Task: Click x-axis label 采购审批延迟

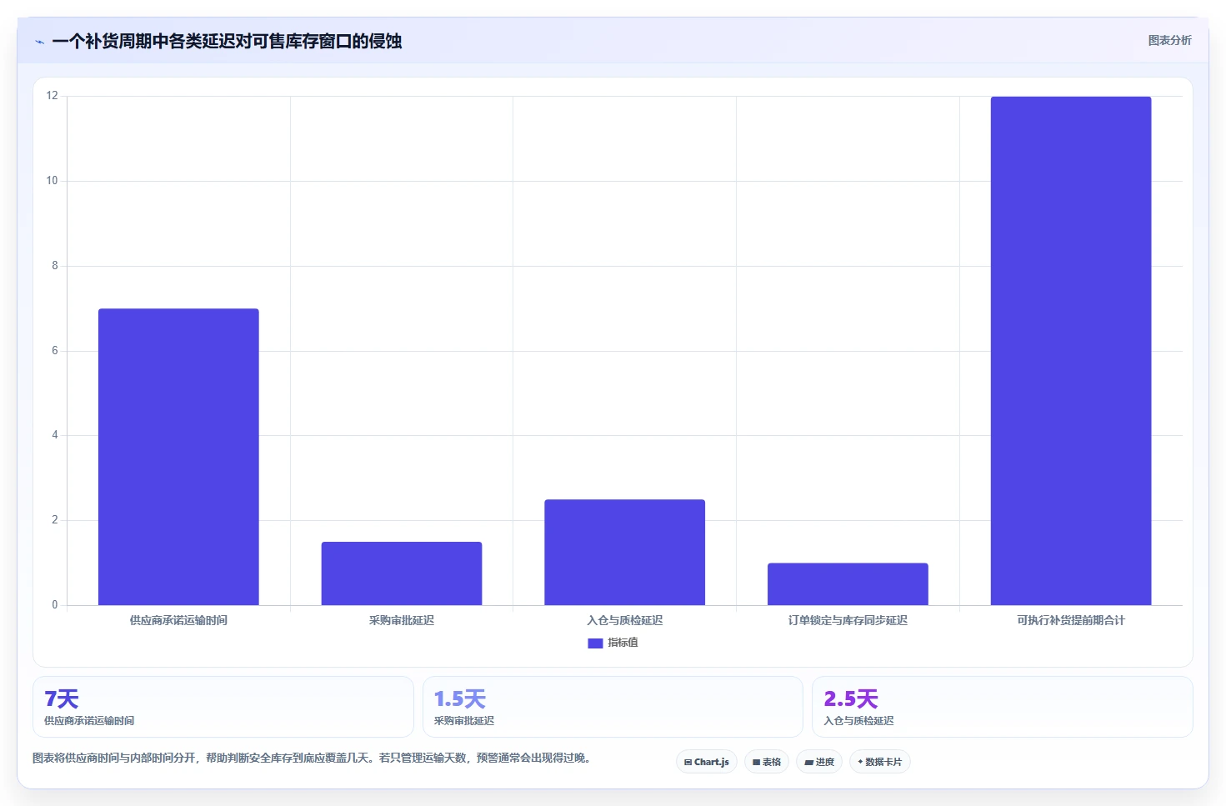Action: click(402, 620)
